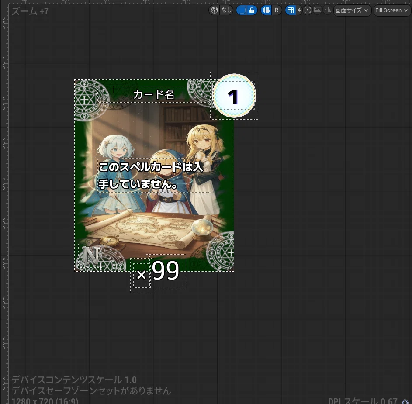Select the card illustration image
This screenshot has height=404, width=412.
click(x=154, y=176)
